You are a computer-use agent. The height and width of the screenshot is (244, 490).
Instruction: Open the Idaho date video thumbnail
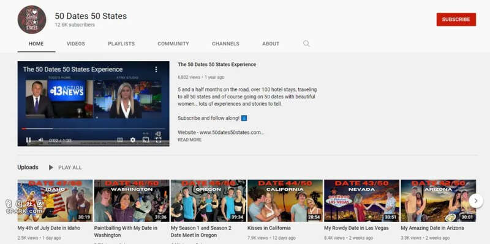(x=55, y=201)
